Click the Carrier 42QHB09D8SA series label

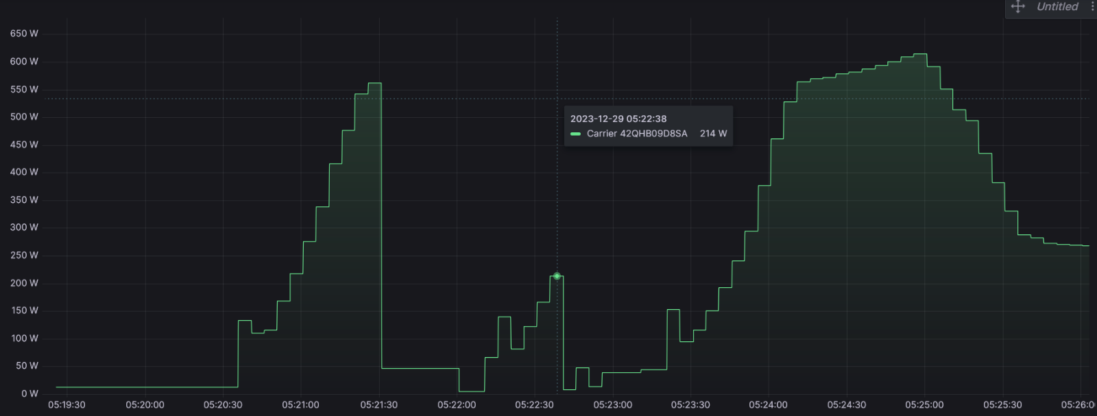click(637, 134)
